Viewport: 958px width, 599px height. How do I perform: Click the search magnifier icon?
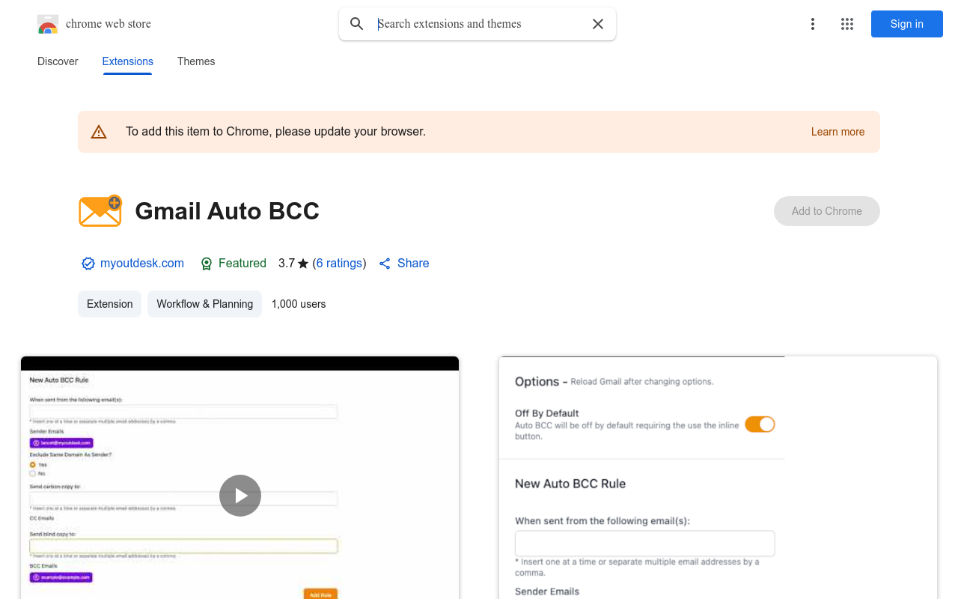(x=357, y=24)
